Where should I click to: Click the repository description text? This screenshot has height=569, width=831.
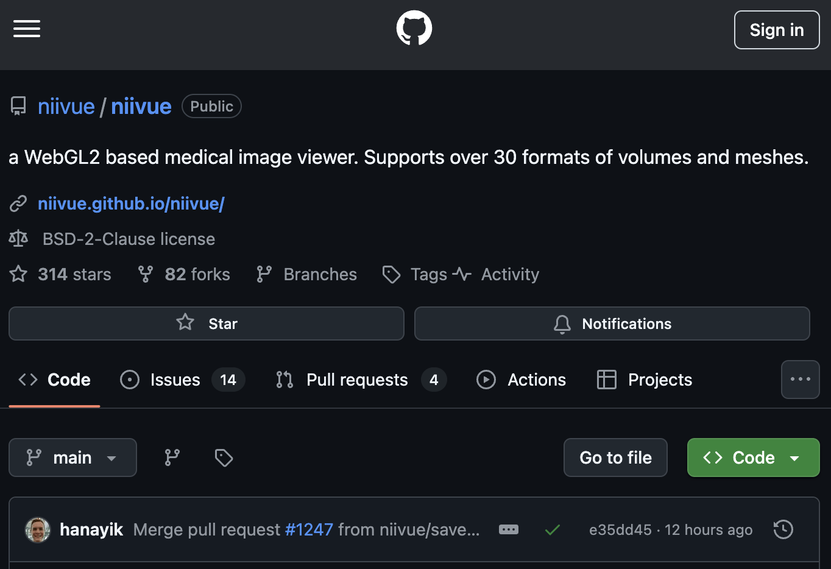(x=409, y=157)
